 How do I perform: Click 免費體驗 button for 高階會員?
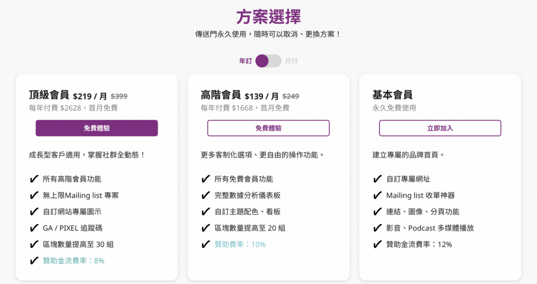tap(268, 128)
